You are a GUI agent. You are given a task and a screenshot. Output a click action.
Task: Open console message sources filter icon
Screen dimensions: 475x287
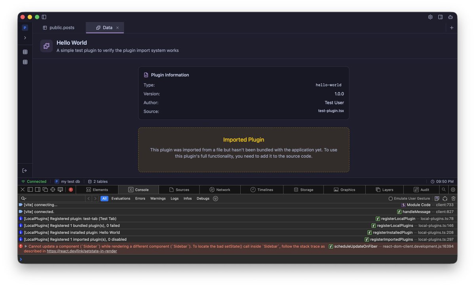click(x=215, y=198)
